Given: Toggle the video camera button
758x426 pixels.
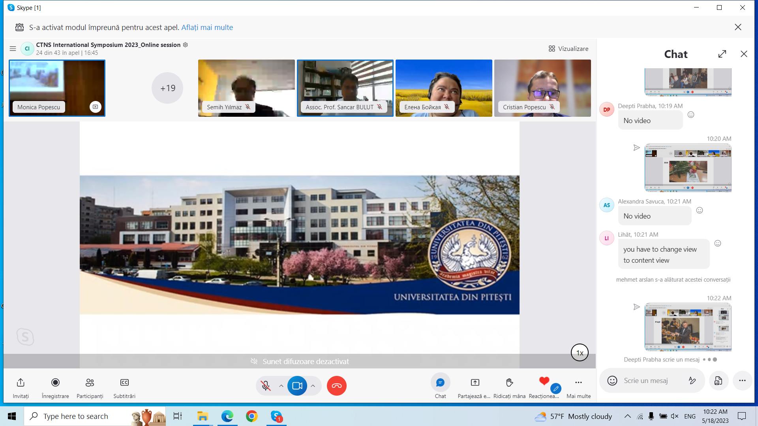Looking at the screenshot, I should pos(297,386).
